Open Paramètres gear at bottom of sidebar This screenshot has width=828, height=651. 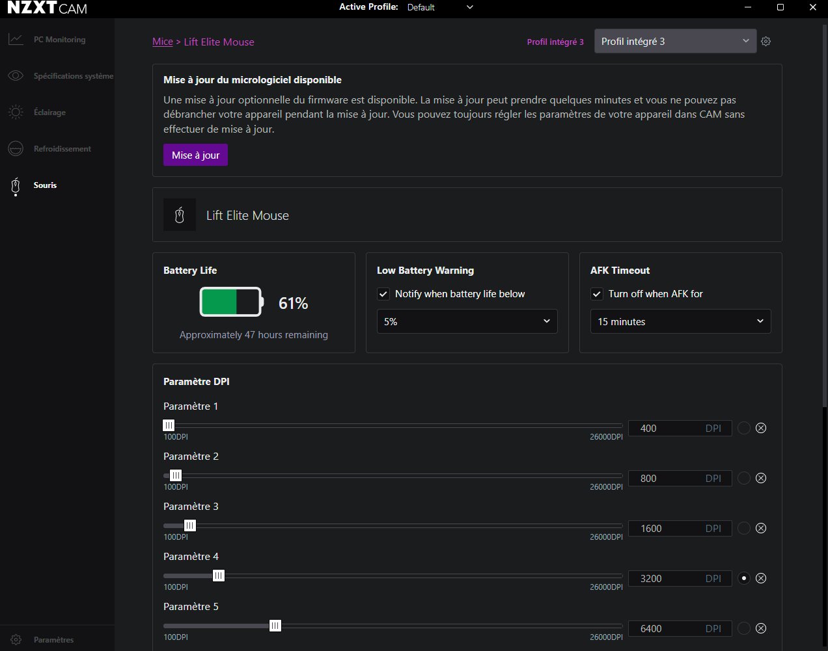[x=16, y=640]
